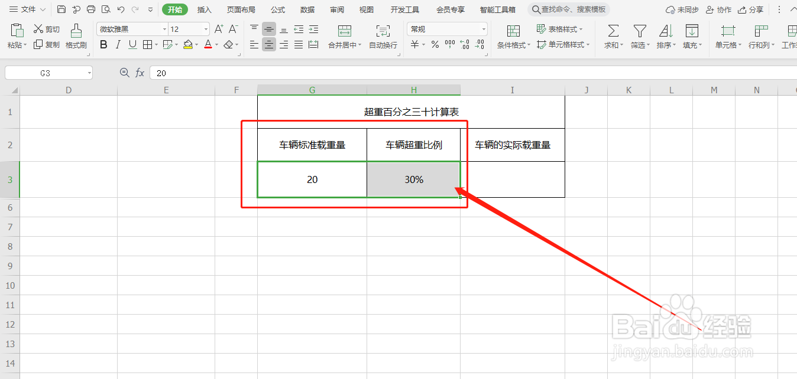Click the zoom magnifier beside fx

tap(124, 73)
